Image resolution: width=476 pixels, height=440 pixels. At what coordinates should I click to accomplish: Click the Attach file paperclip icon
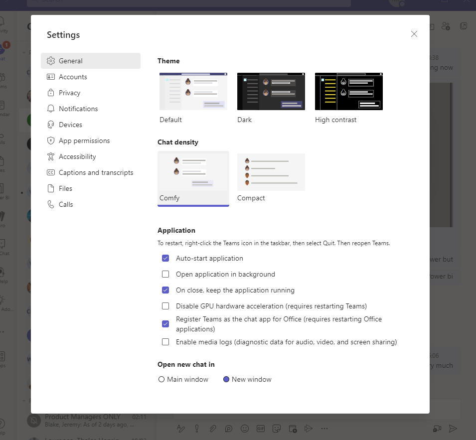213,429
